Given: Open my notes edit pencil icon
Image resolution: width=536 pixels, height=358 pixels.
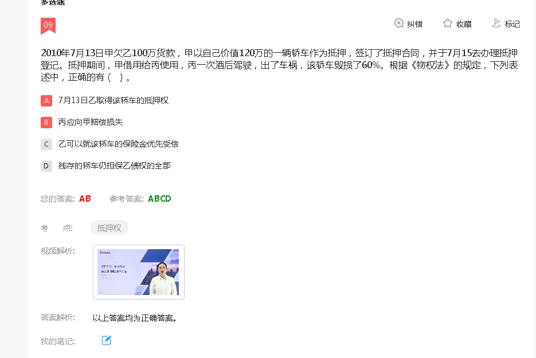Looking at the screenshot, I should 106,340.
